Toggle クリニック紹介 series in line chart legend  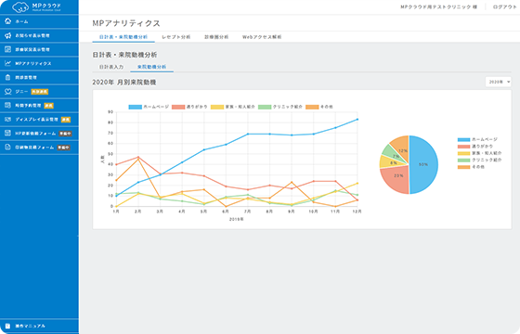click(280, 107)
